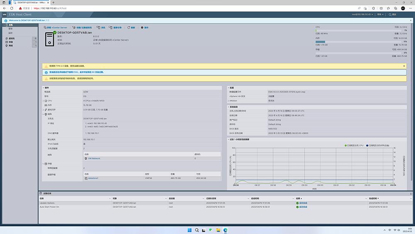This screenshot has width=415, height=234.
Task: Select 管理 under host in navigator
Action: [x=10, y=29]
